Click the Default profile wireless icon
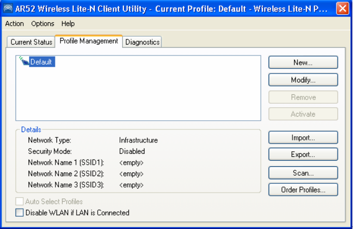The height and width of the screenshot is (229, 353). pos(24,61)
